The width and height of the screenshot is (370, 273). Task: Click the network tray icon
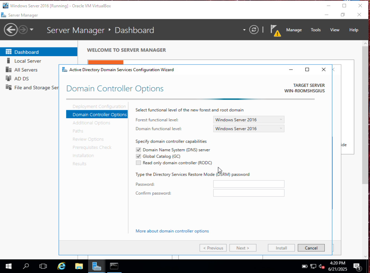click(x=313, y=266)
